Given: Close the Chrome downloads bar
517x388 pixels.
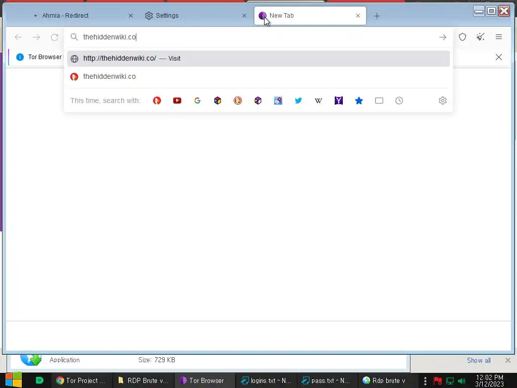Looking at the screenshot, I should [x=508, y=360].
